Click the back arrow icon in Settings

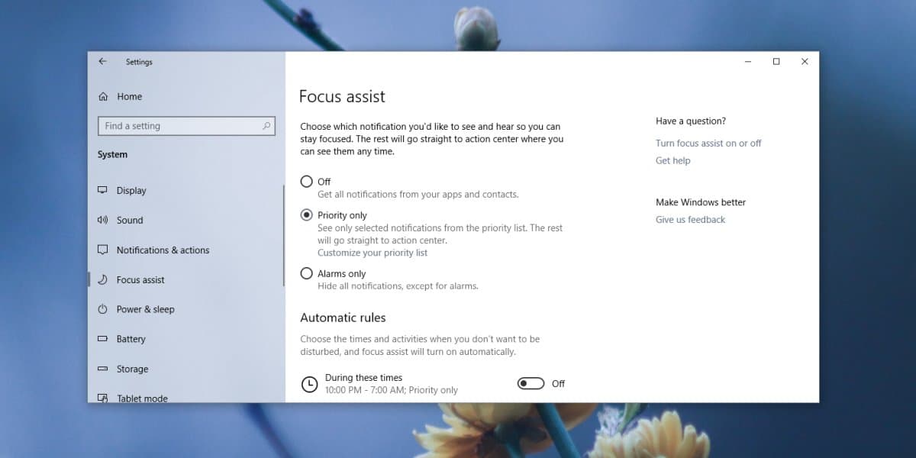click(x=102, y=62)
